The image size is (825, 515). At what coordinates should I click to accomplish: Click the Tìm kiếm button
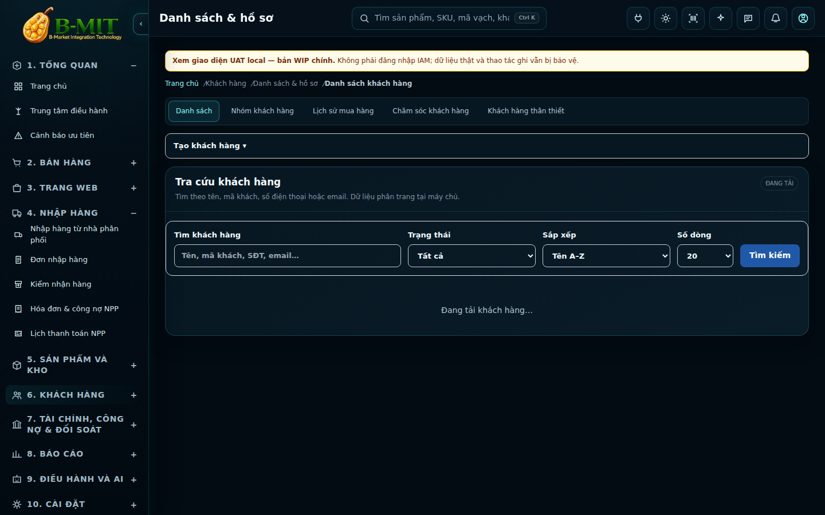pos(770,256)
